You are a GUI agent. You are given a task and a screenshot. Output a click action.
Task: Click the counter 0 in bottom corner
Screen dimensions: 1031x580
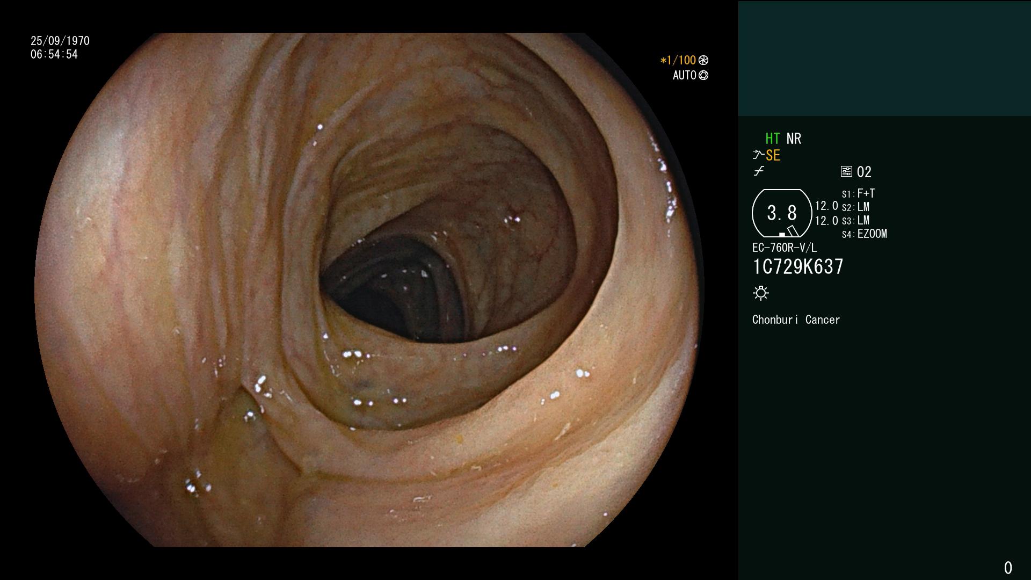point(1008,568)
